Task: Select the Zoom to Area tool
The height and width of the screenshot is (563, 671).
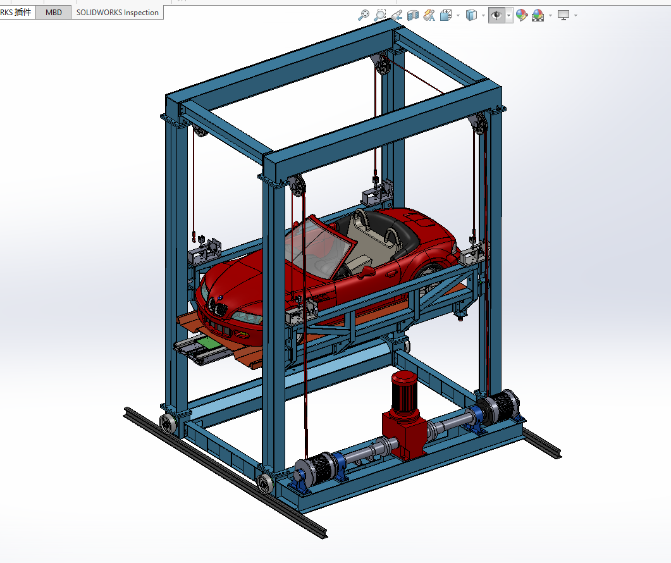Action: point(379,15)
